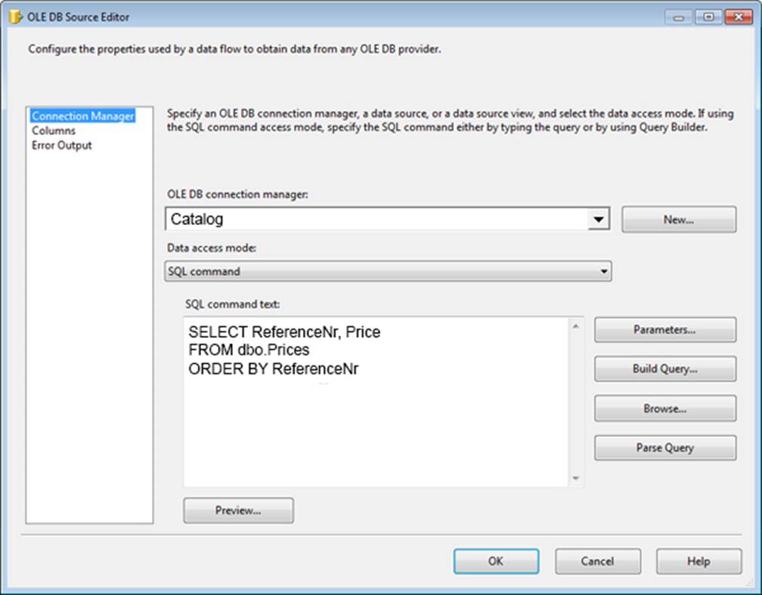This screenshot has height=595, width=762.
Task: Click the Preview... button
Action: pos(238,510)
